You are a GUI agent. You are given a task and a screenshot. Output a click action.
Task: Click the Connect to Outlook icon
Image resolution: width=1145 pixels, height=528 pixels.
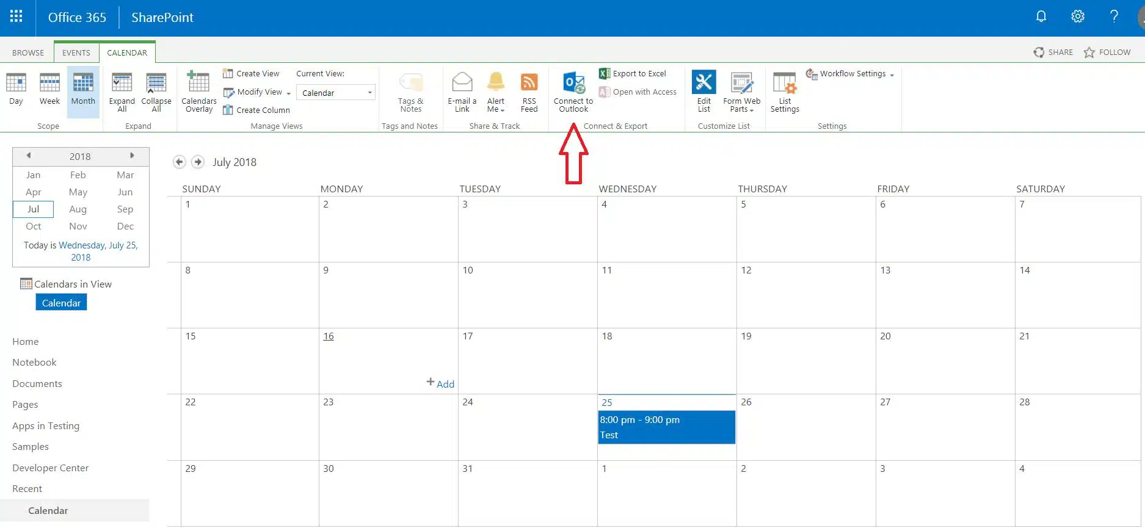(573, 84)
